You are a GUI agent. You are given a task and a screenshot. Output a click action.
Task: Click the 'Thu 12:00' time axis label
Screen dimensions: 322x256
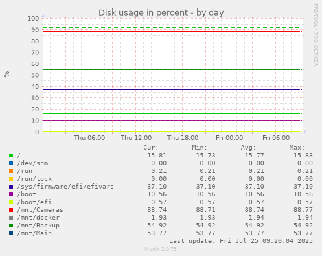click(x=136, y=138)
